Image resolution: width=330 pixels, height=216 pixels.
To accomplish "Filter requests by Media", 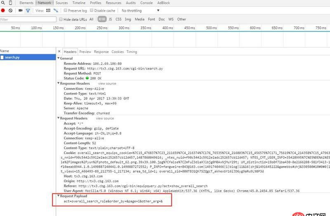I will tap(139, 19).
